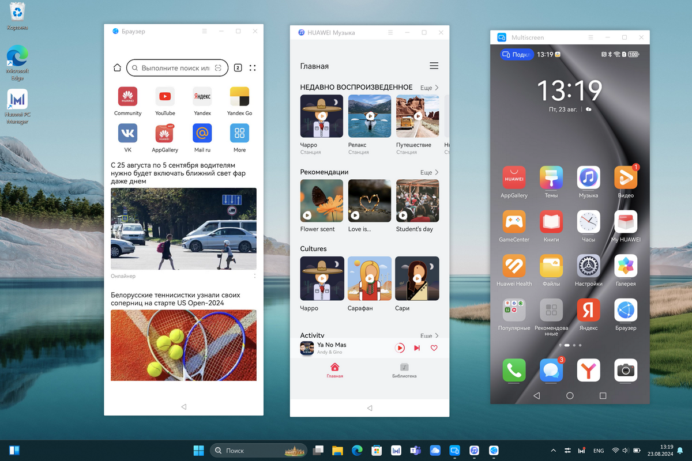Viewport: 692px width, 461px height.
Task: Click the browser search field
Action: (x=177, y=68)
